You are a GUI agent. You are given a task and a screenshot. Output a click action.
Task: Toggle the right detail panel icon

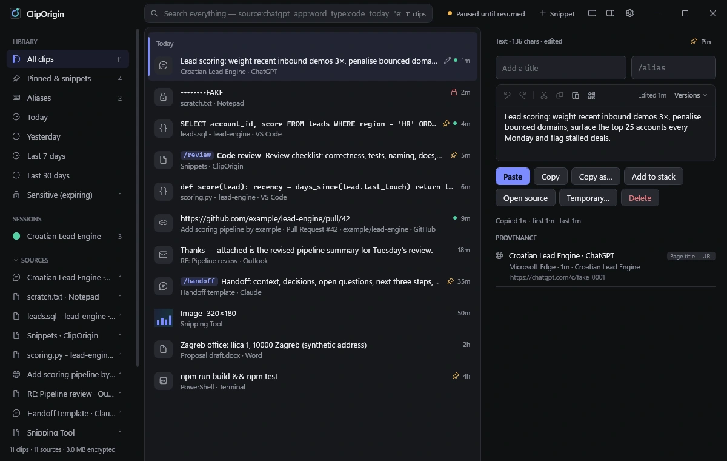[611, 13]
